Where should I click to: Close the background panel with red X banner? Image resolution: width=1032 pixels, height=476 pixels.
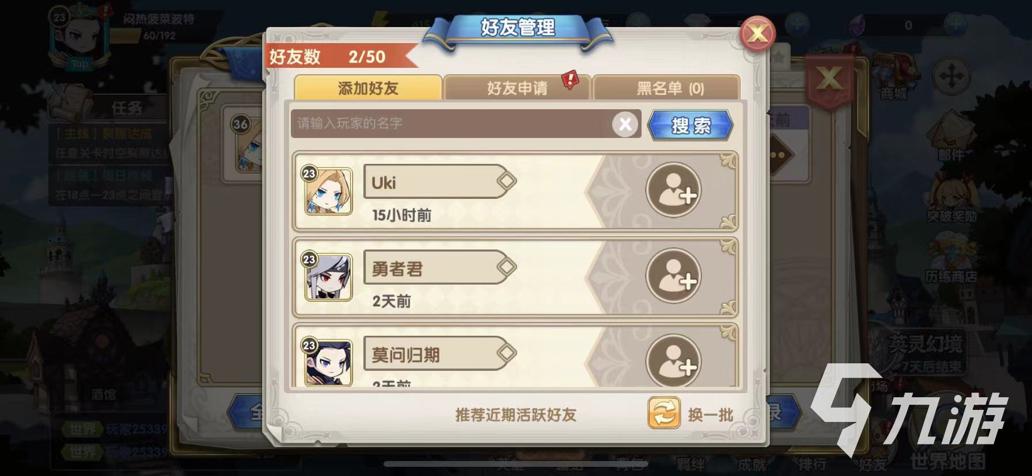coord(829,78)
